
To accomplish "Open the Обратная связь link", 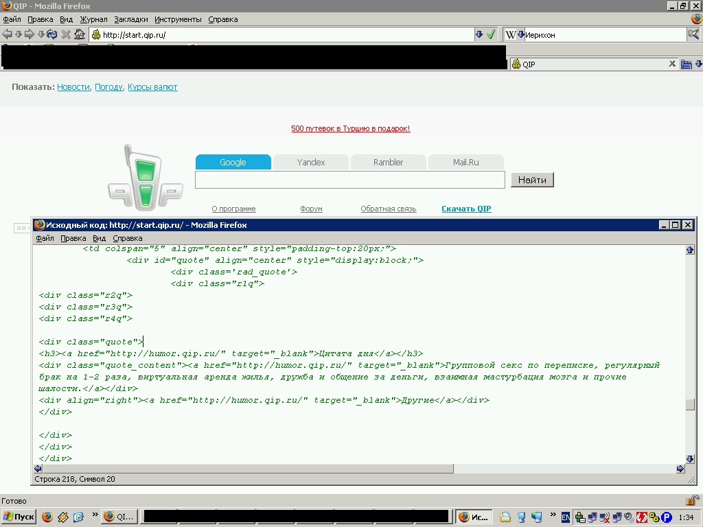I will click(x=389, y=209).
